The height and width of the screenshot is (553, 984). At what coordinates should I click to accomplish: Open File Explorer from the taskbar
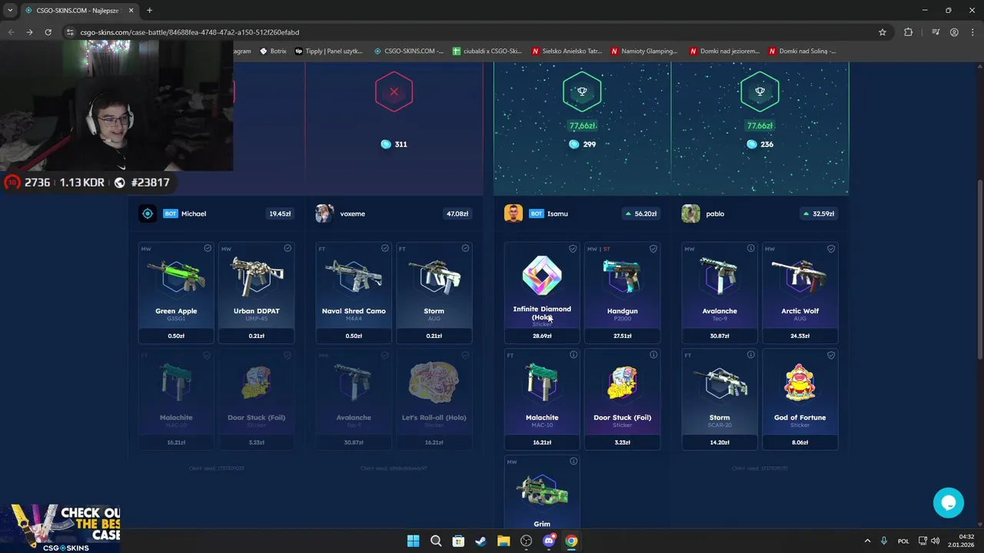(504, 541)
